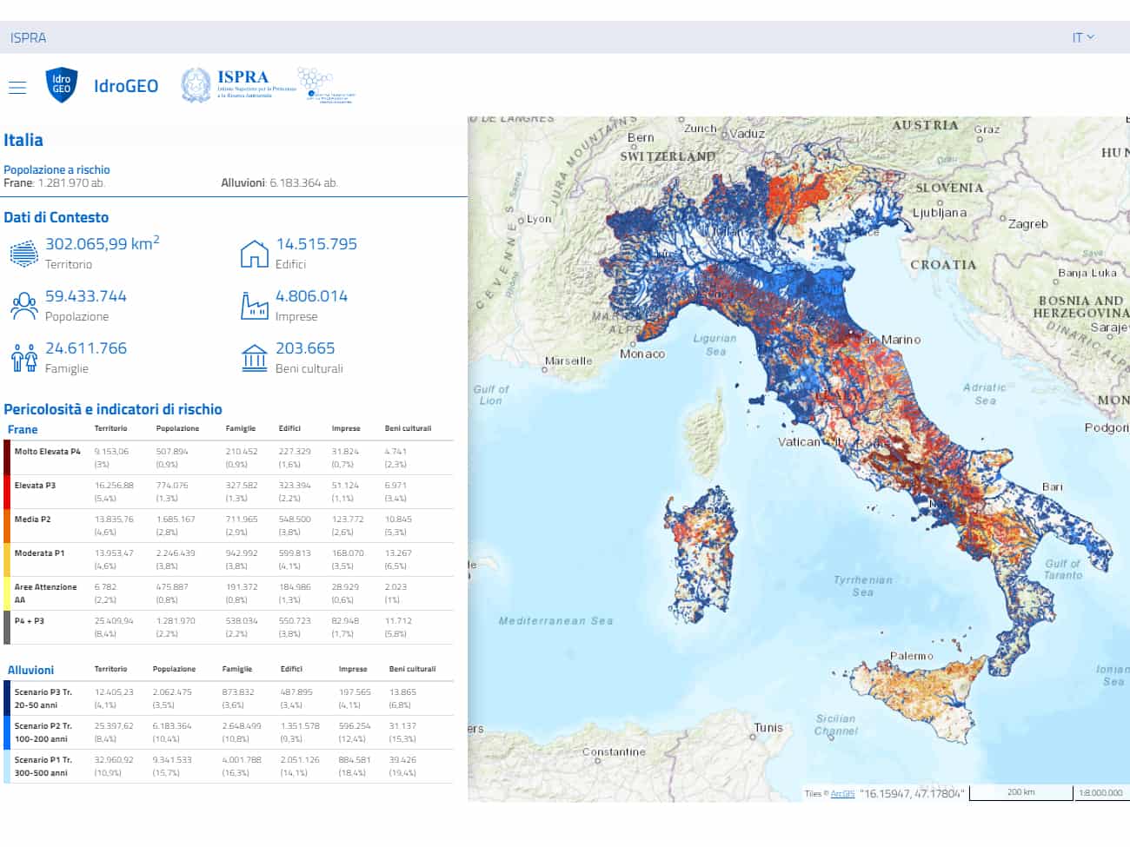Open the IT language dropdown
The height and width of the screenshot is (847, 1130).
tap(1083, 37)
